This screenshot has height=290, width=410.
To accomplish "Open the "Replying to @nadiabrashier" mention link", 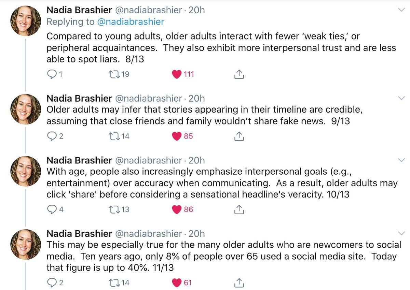I will pos(131,22).
